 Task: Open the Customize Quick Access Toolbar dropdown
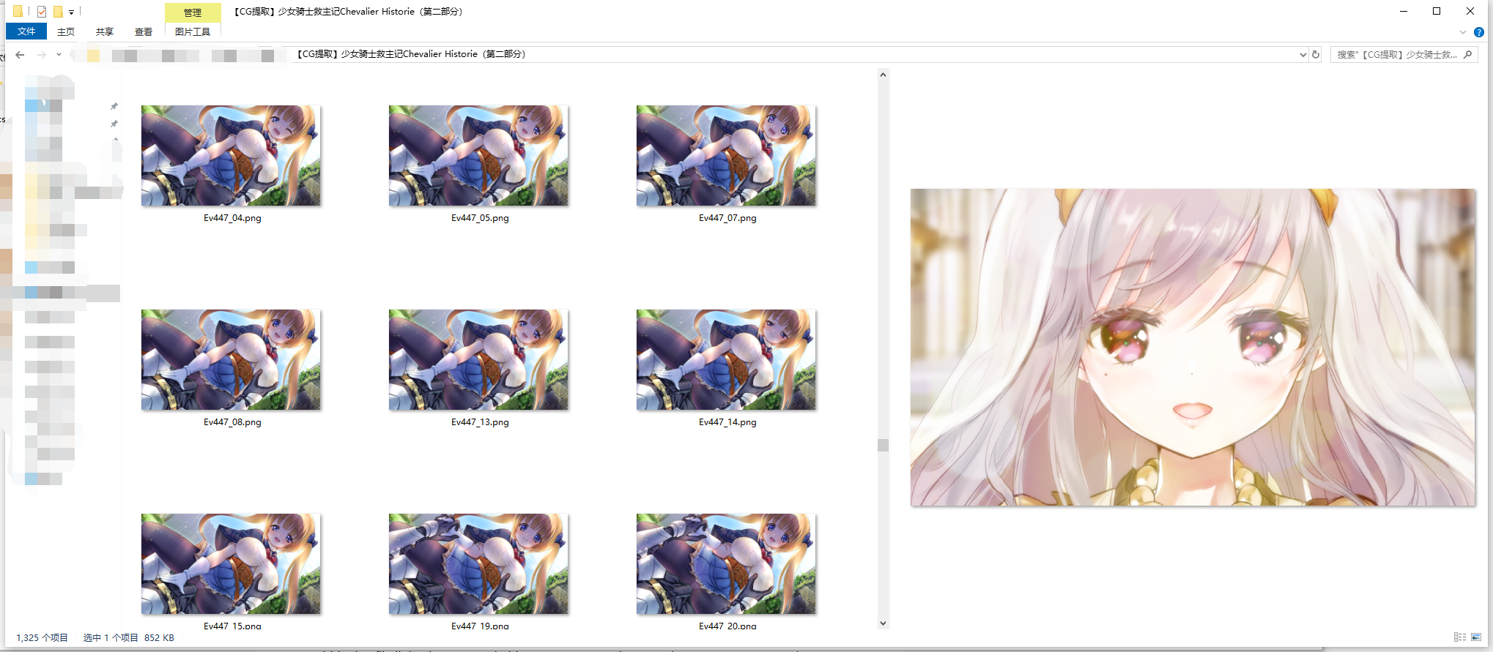point(71,12)
